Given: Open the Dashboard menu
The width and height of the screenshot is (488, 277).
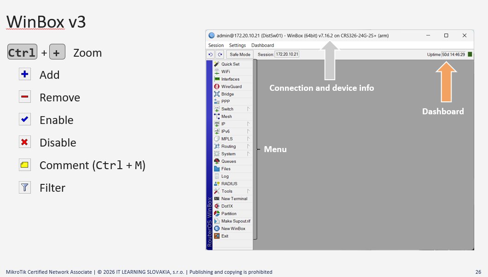Looking at the screenshot, I should click(263, 45).
